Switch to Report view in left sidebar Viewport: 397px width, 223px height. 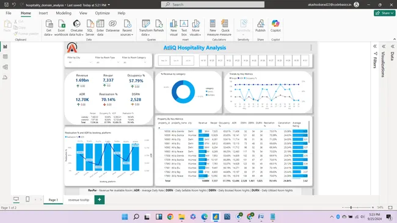pyautogui.click(x=5, y=47)
